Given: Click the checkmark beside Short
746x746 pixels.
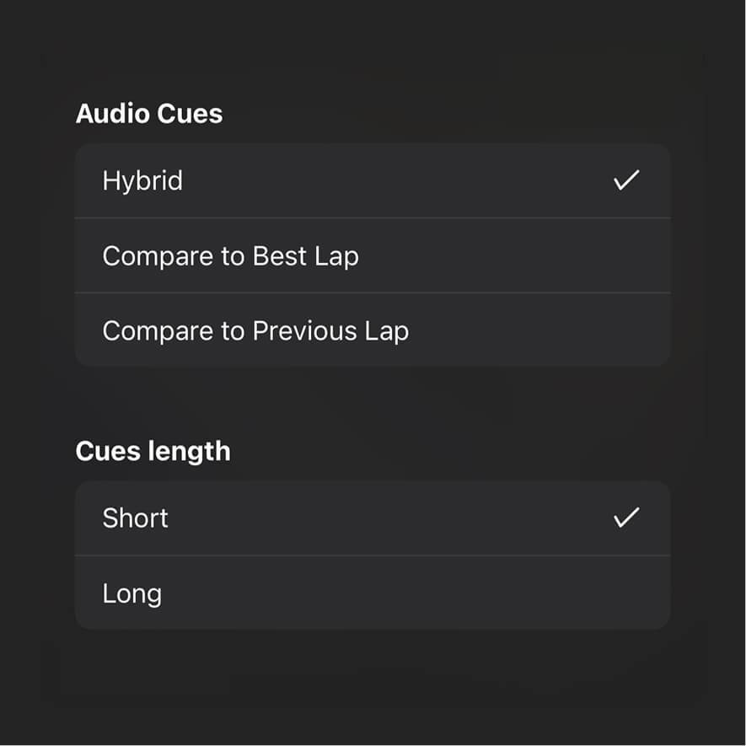Looking at the screenshot, I should pos(626,518).
